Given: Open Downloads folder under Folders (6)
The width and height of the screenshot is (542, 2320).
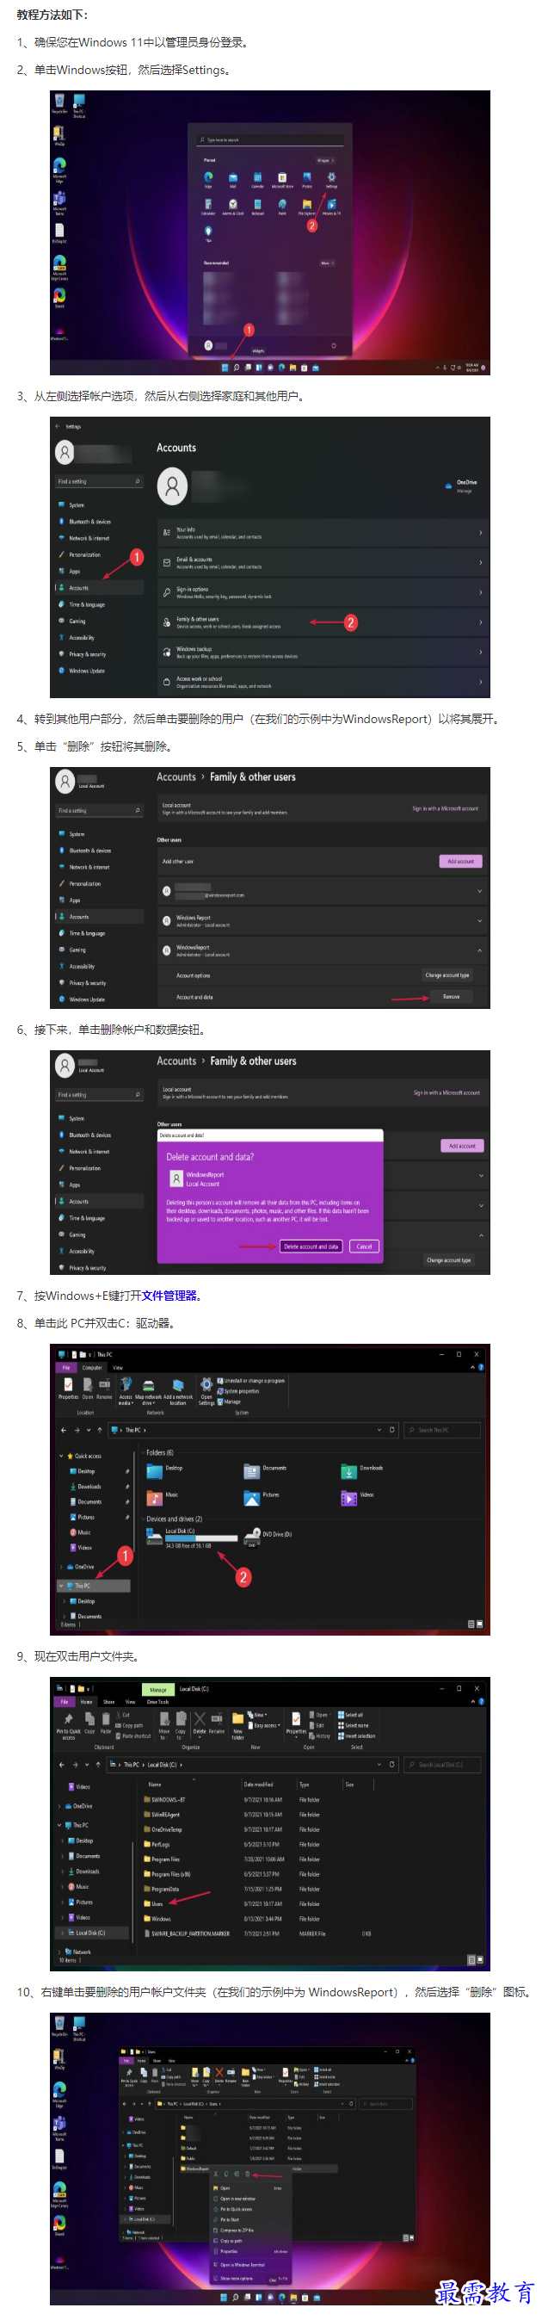Looking at the screenshot, I should (362, 1470).
